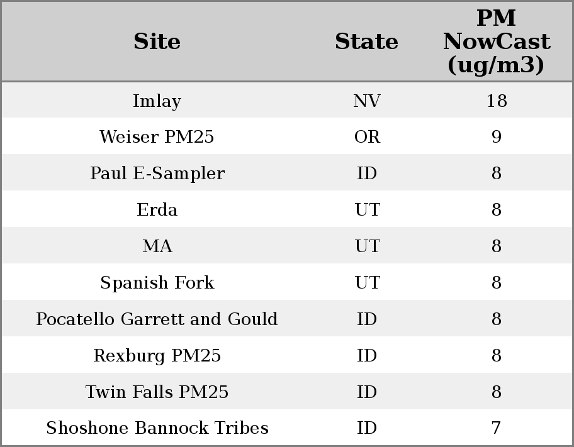Screen dimensions: 574x447
Task: Click the NV state cell
Action: tap(366, 101)
